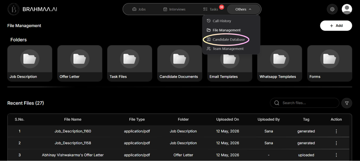
Task: Collapse the Others dropdown menu
Action: (x=243, y=9)
